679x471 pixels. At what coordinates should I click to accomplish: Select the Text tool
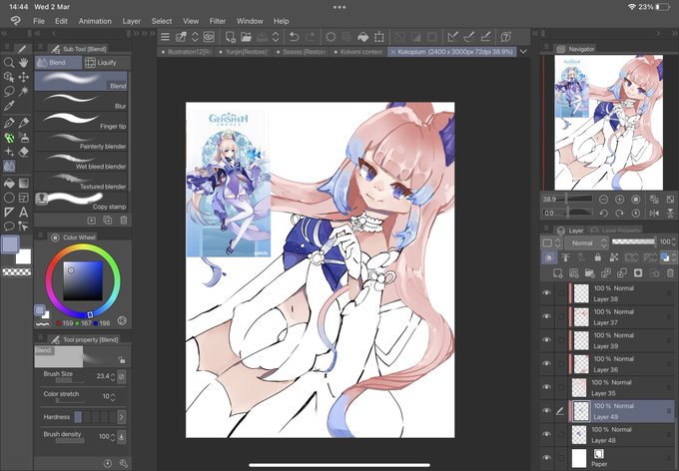pyautogui.click(x=23, y=213)
